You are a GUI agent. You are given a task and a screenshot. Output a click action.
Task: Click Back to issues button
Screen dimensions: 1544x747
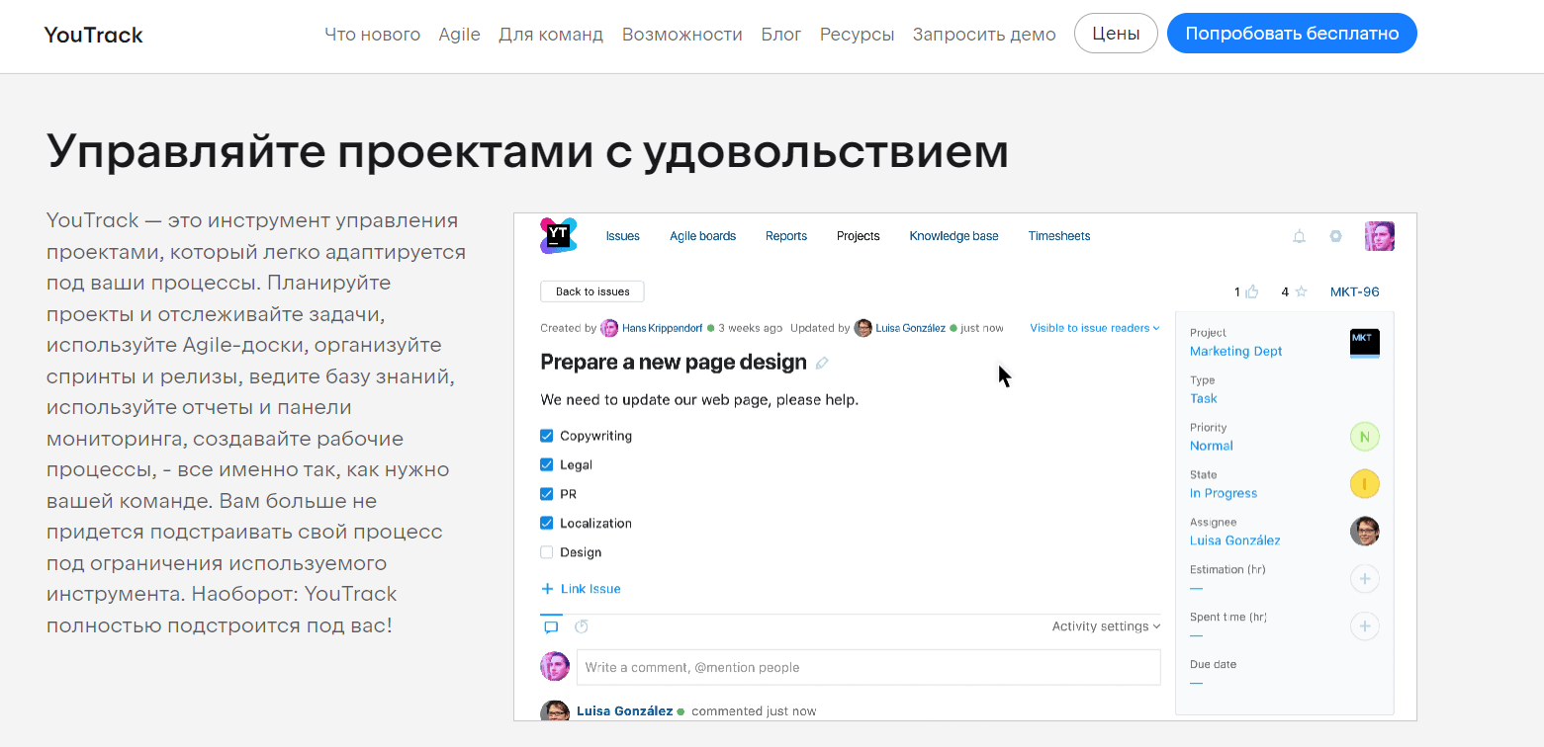pyautogui.click(x=592, y=291)
